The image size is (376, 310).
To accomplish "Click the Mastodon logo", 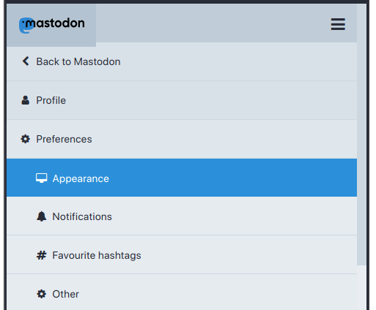I will tap(51, 25).
